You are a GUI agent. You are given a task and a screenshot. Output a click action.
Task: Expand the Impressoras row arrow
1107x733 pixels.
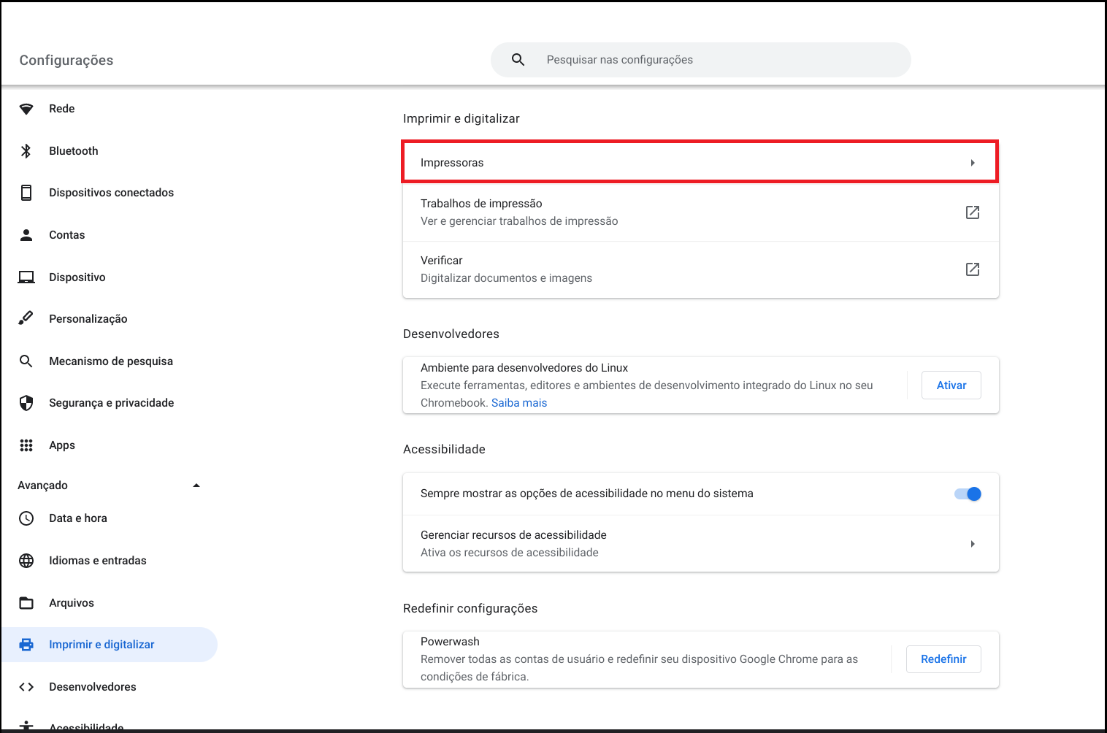point(972,163)
